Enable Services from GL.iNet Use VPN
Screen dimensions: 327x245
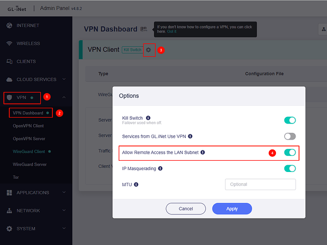(x=290, y=136)
